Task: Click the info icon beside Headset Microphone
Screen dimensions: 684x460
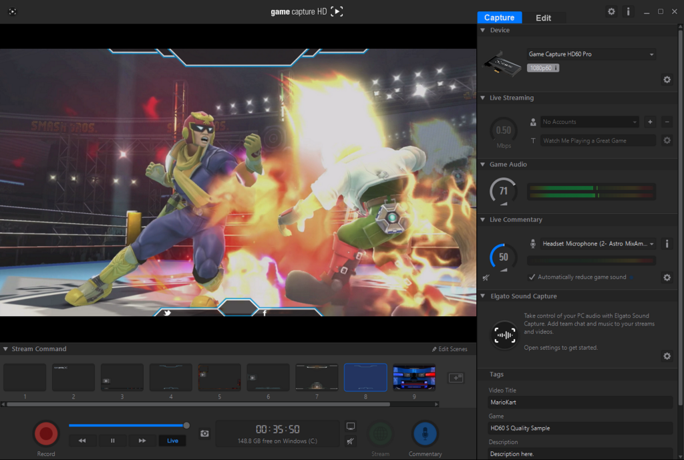Action: tap(667, 243)
